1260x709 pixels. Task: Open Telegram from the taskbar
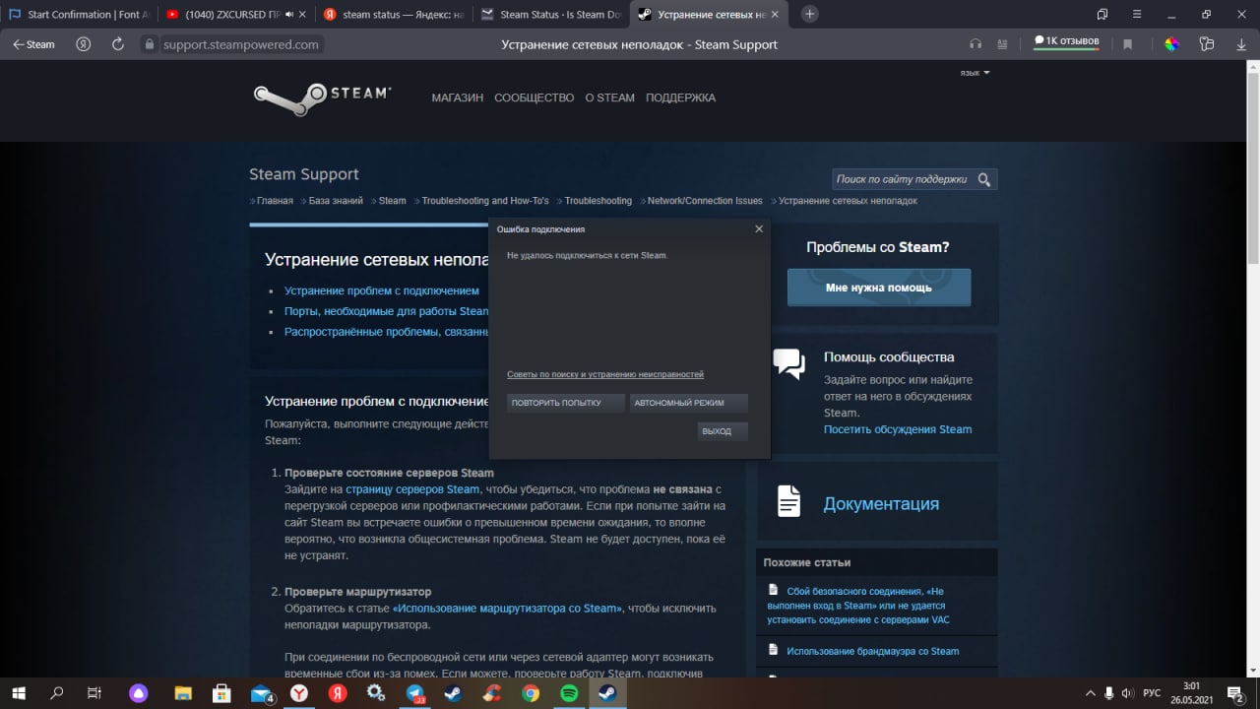[x=414, y=693]
